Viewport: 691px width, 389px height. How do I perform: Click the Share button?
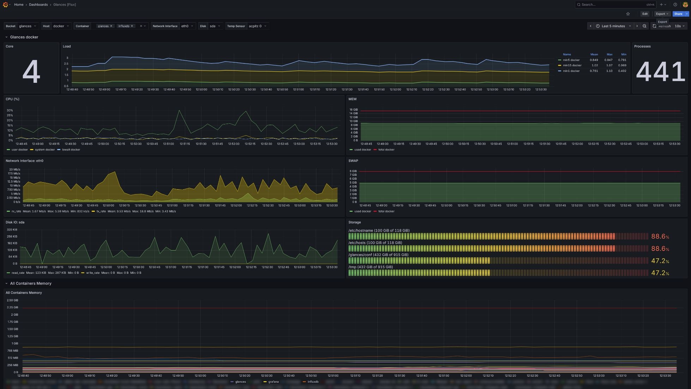pos(678,14)
